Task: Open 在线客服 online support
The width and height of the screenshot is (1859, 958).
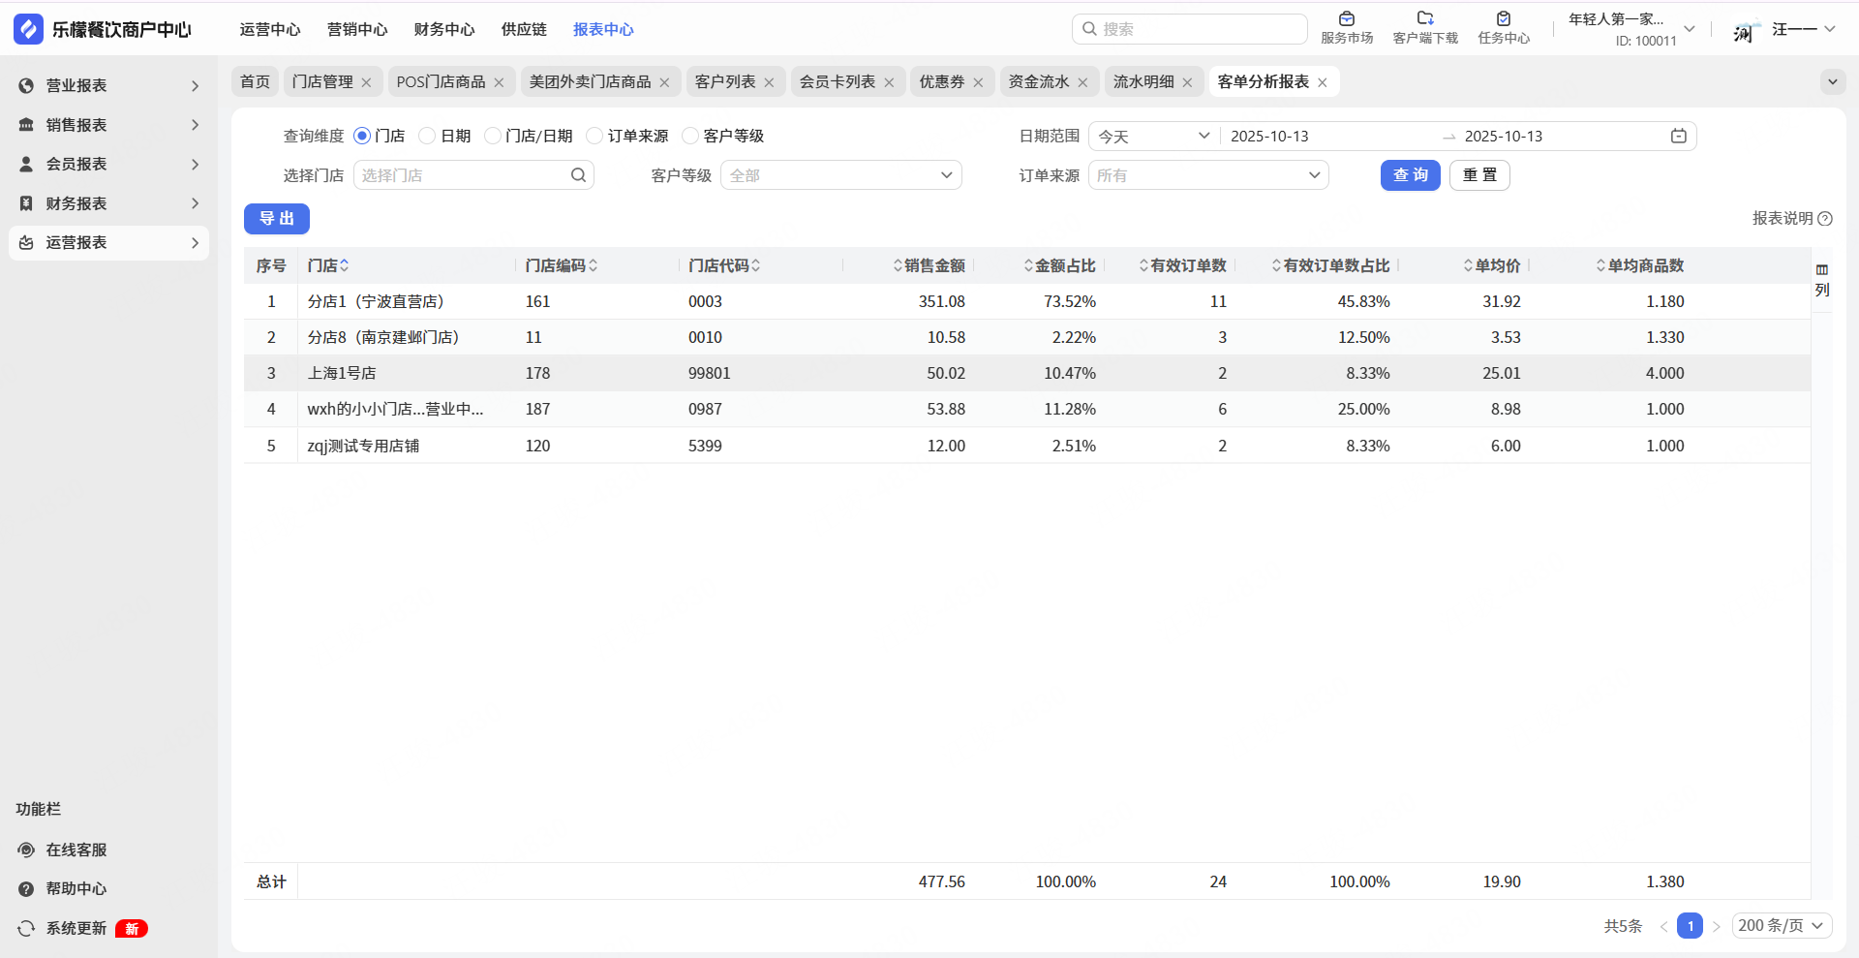Action: point(76,850)
